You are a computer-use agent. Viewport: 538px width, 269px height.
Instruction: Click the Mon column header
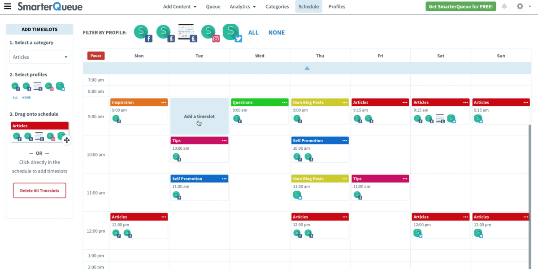pyautogui.click(x=139, y=56)
